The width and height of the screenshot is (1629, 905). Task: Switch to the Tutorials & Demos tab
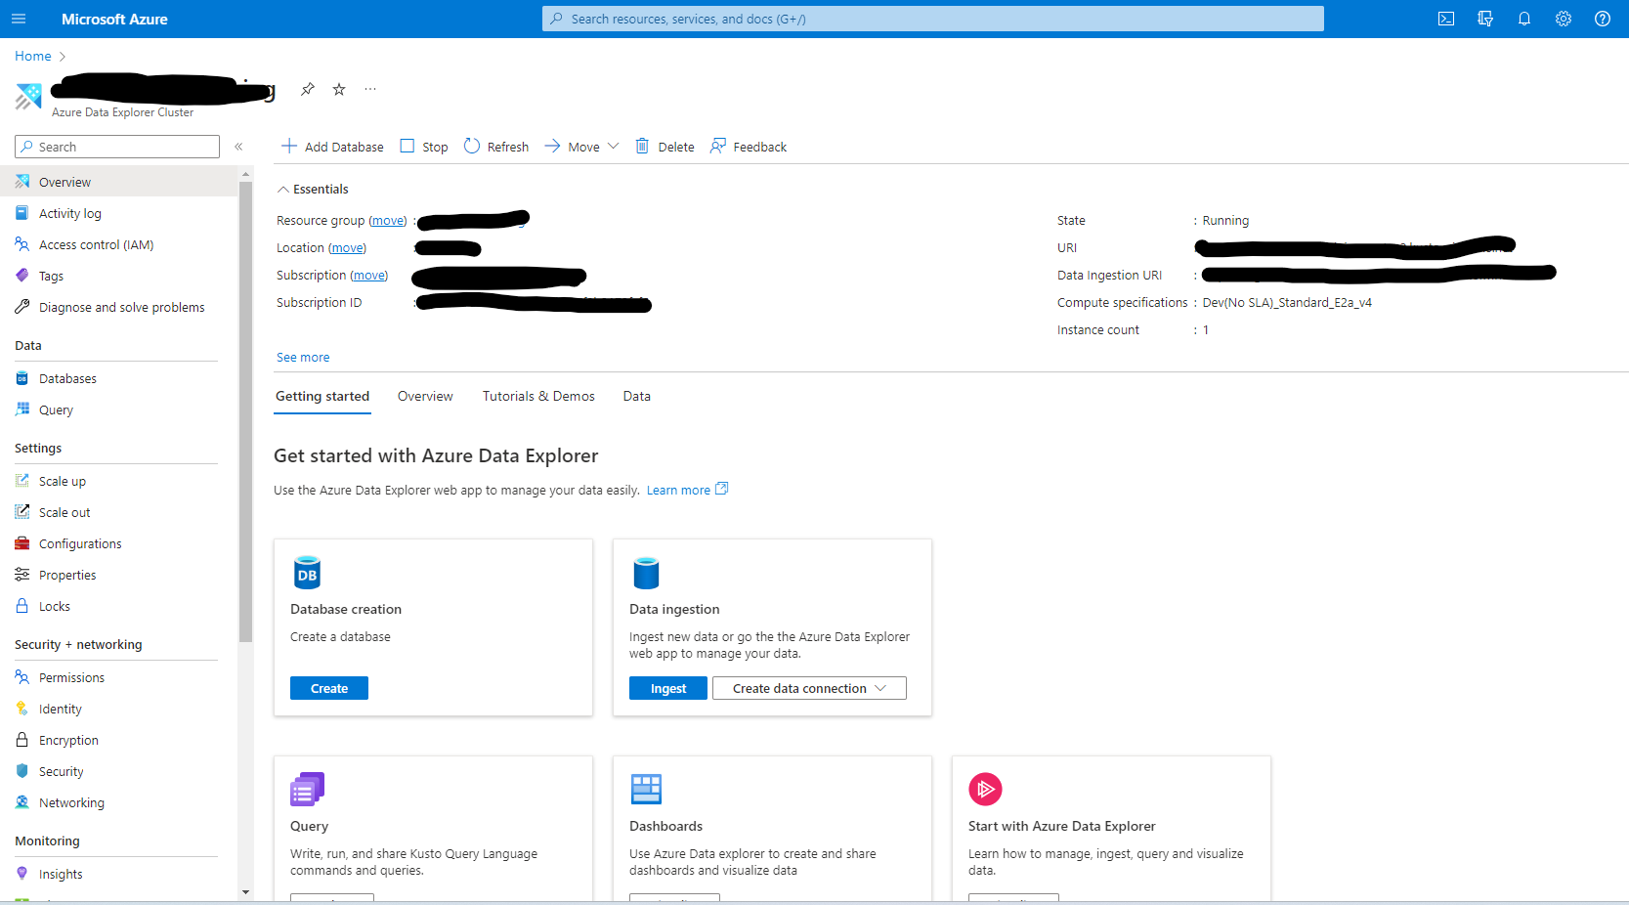(x=538, y=396)
